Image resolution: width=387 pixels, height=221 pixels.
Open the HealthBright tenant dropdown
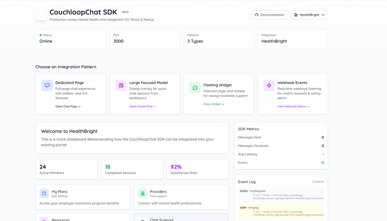[x=309, y=15]
